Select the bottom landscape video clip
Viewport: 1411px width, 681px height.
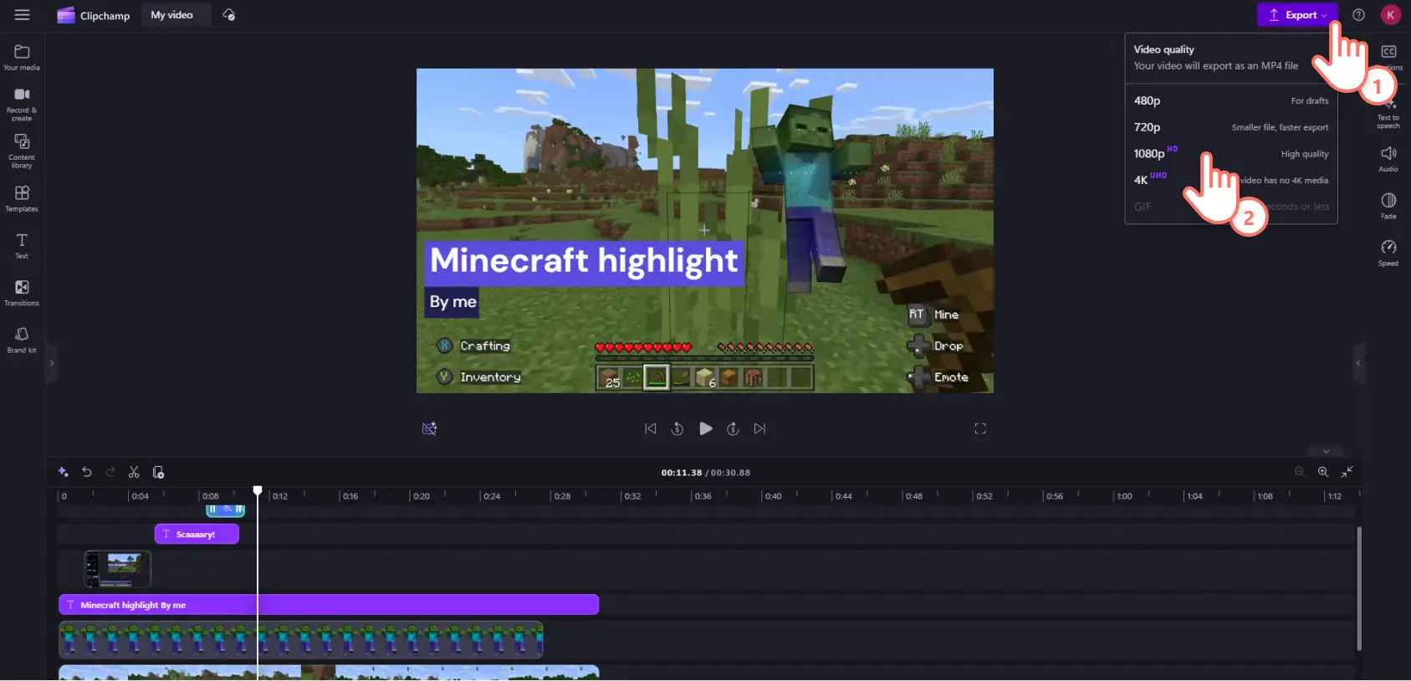(x=329, y=672)
